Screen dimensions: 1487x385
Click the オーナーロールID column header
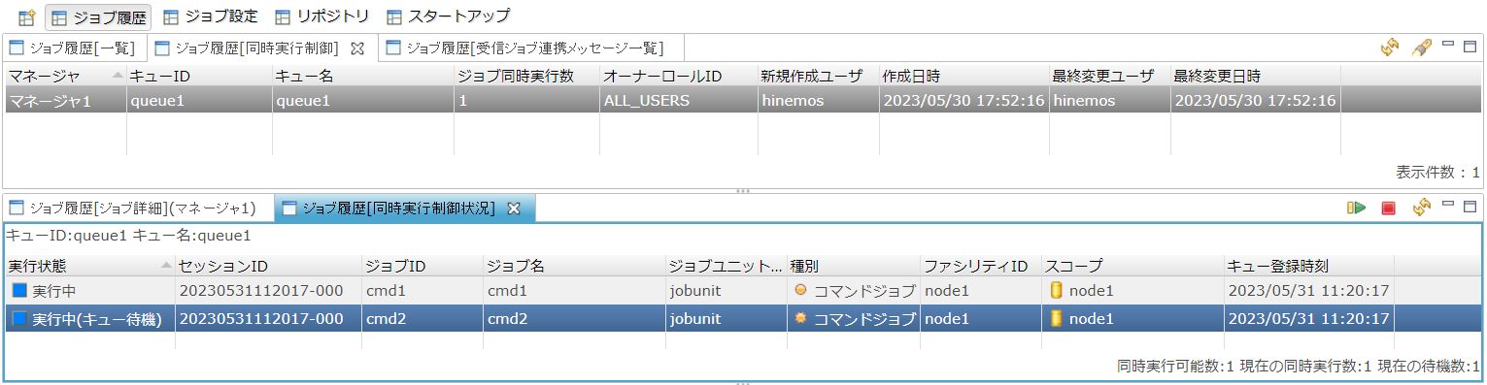pyautogui.click(x=678, y=76)
